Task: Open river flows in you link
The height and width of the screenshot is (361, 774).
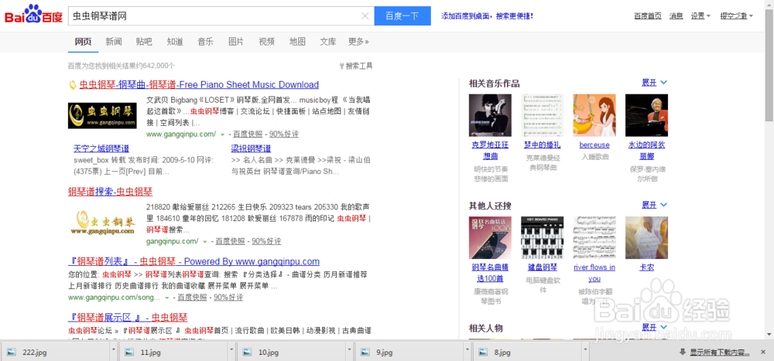Action: click(594, 273)
